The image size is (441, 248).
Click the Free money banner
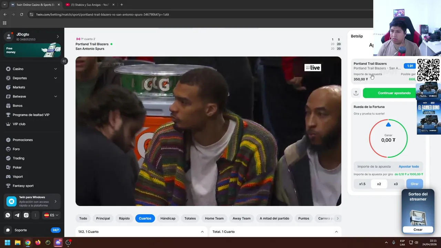tap(32, 50)
